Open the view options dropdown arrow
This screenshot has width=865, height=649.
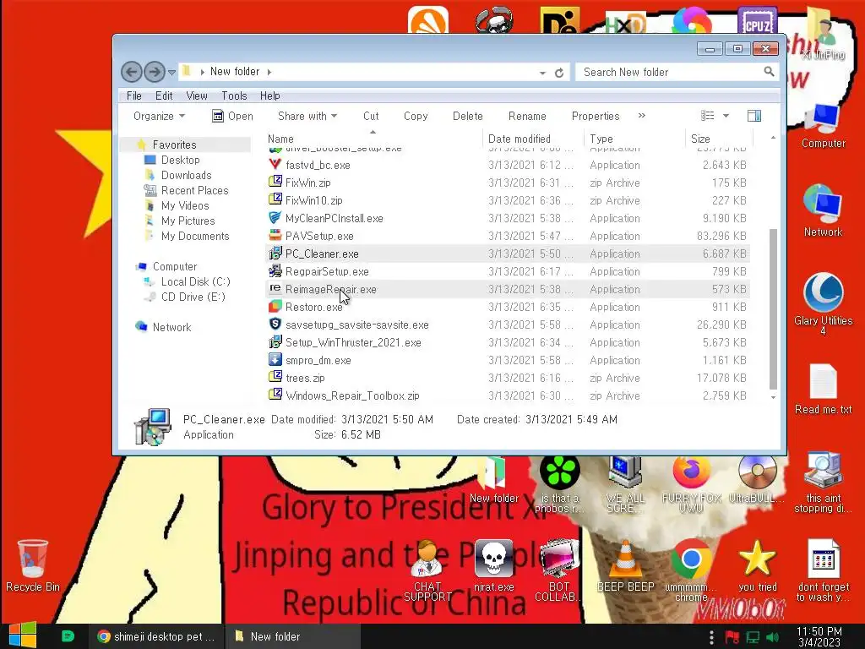[x=726, y=116]
